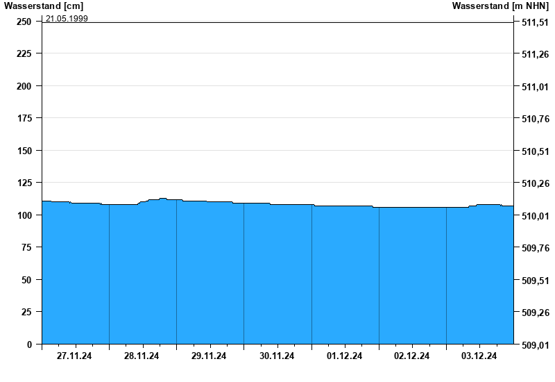Screen dimensions: 555x382
Task: Select the 02.12.24 date on the x-axis
Action: (x=411, y=356)
